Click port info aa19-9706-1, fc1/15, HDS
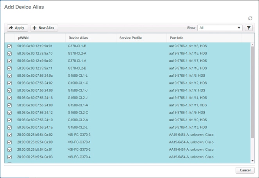This screenshot has width=259, height=178. click(188, 54)
